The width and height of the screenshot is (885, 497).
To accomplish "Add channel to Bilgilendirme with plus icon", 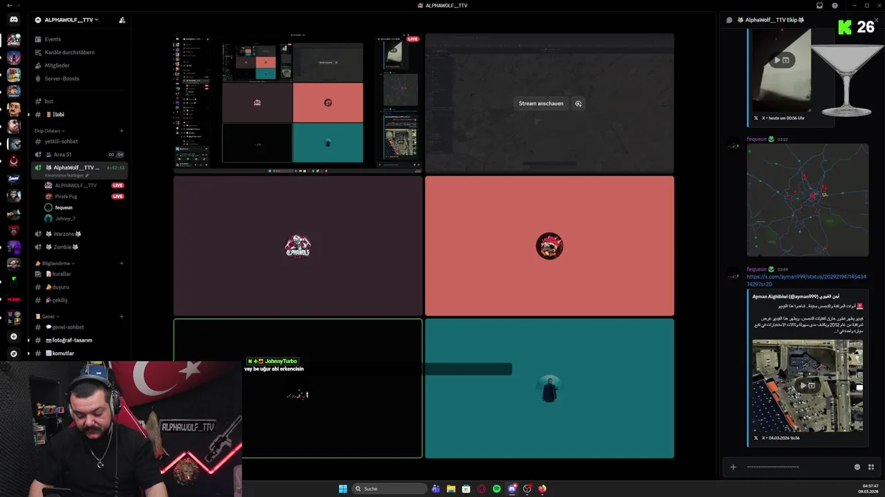I will pos(122,263).
